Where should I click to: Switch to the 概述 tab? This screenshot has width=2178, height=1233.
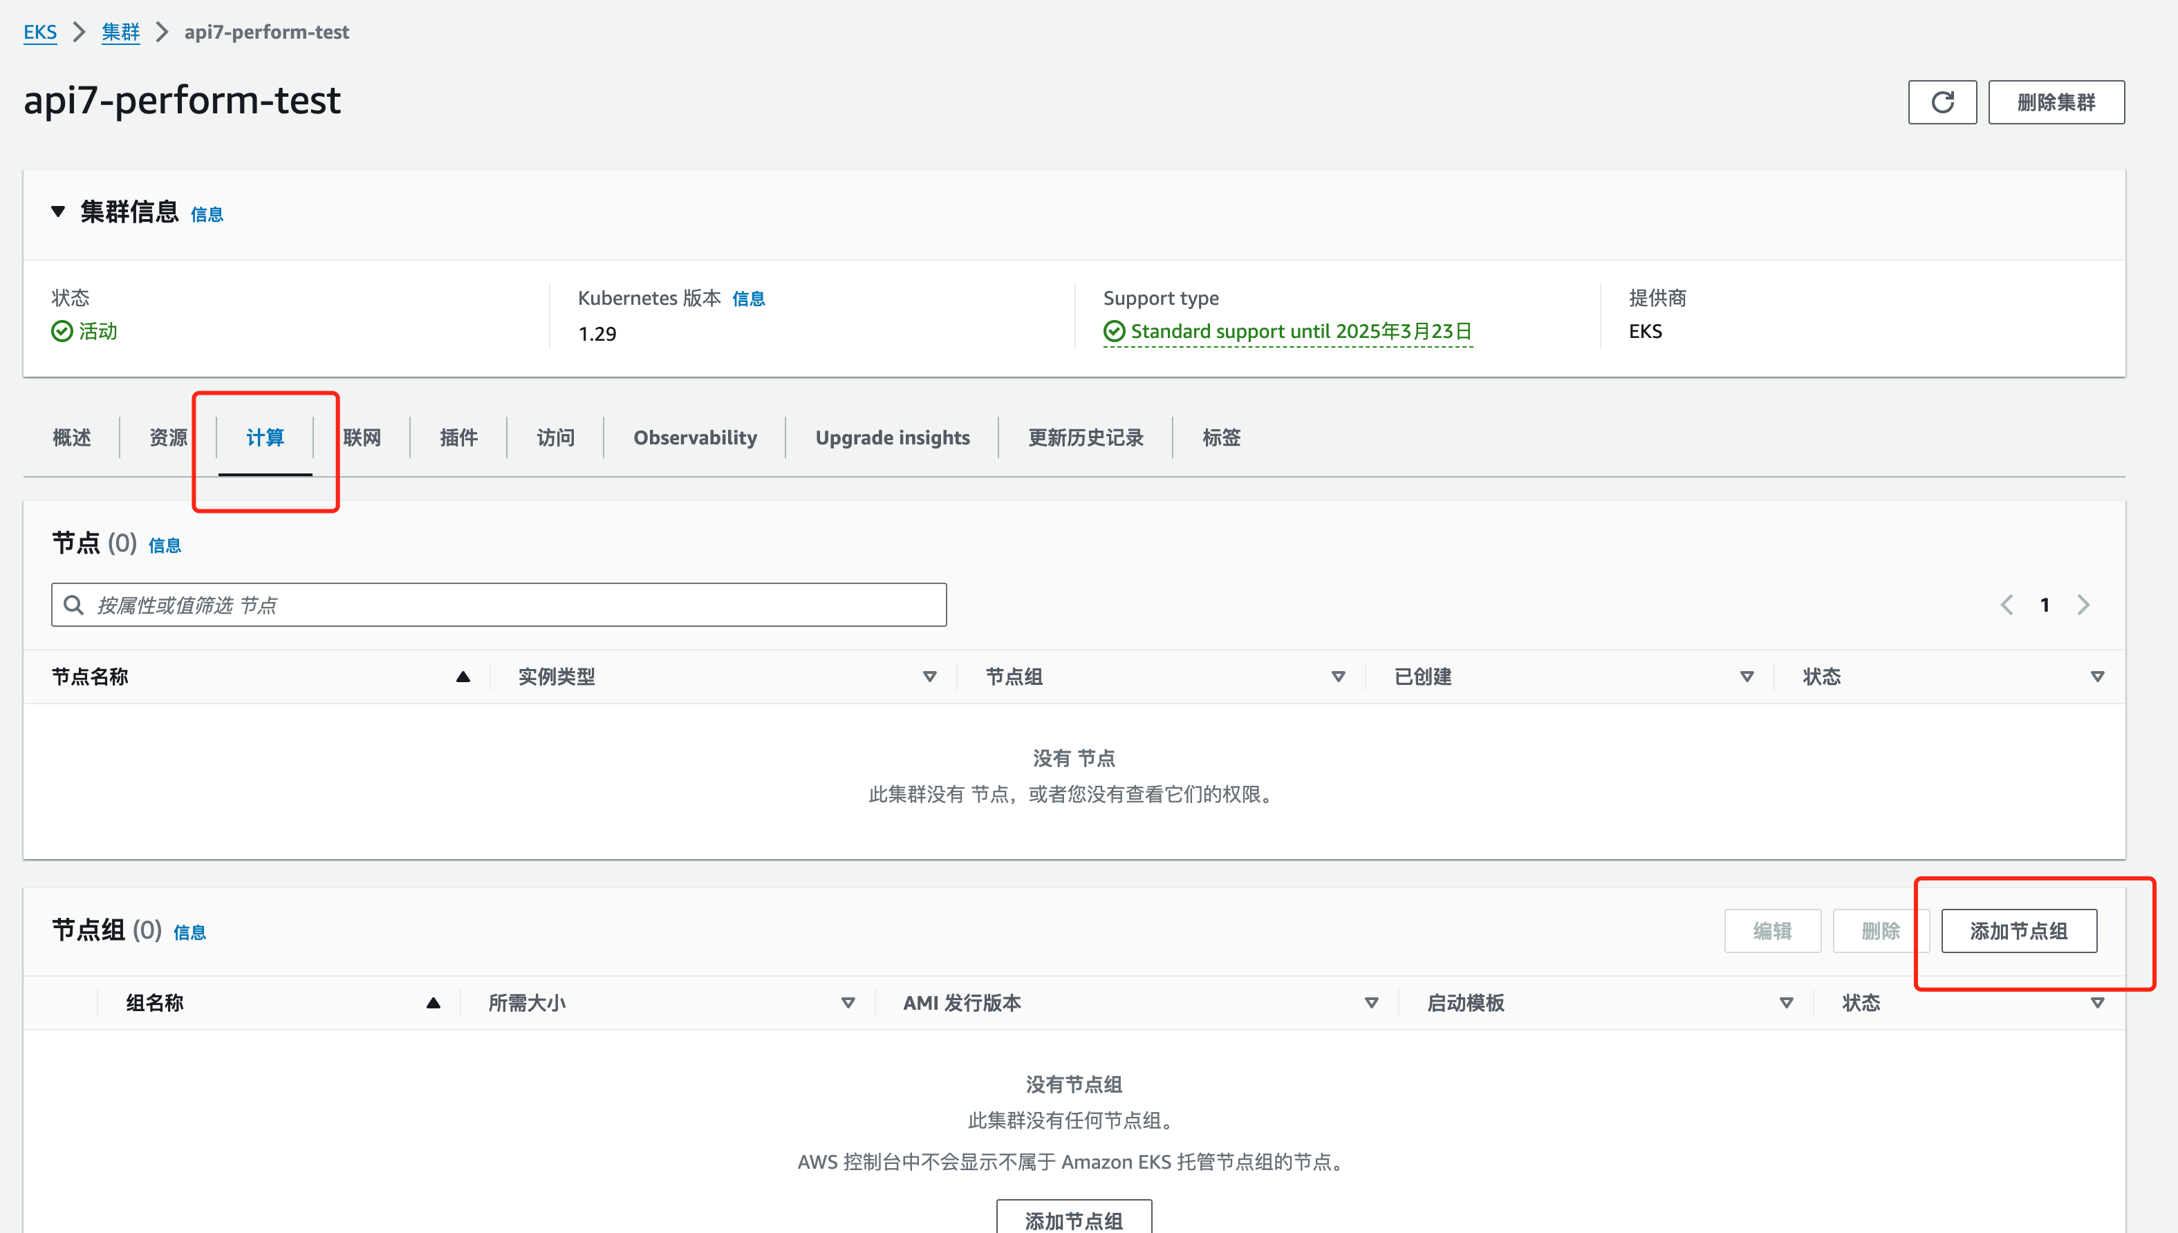pos(72,437)
